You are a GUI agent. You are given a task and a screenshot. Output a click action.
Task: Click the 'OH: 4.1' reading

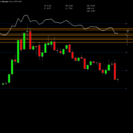tap(90, 9)
